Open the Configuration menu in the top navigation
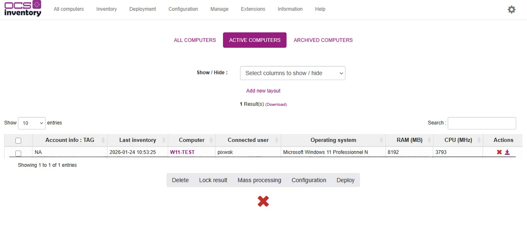 point(183,9)
